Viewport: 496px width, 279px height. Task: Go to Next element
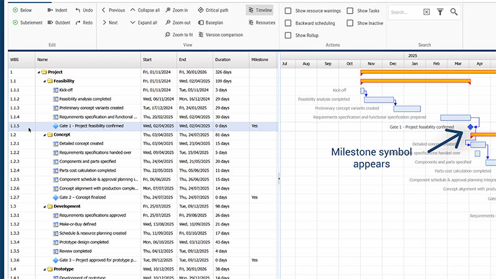pos(110,22)
